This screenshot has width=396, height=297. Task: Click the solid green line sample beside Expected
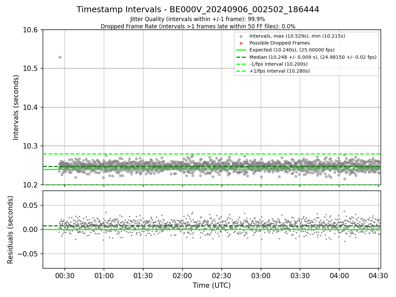pyautogui.click(x=241, y=50)
